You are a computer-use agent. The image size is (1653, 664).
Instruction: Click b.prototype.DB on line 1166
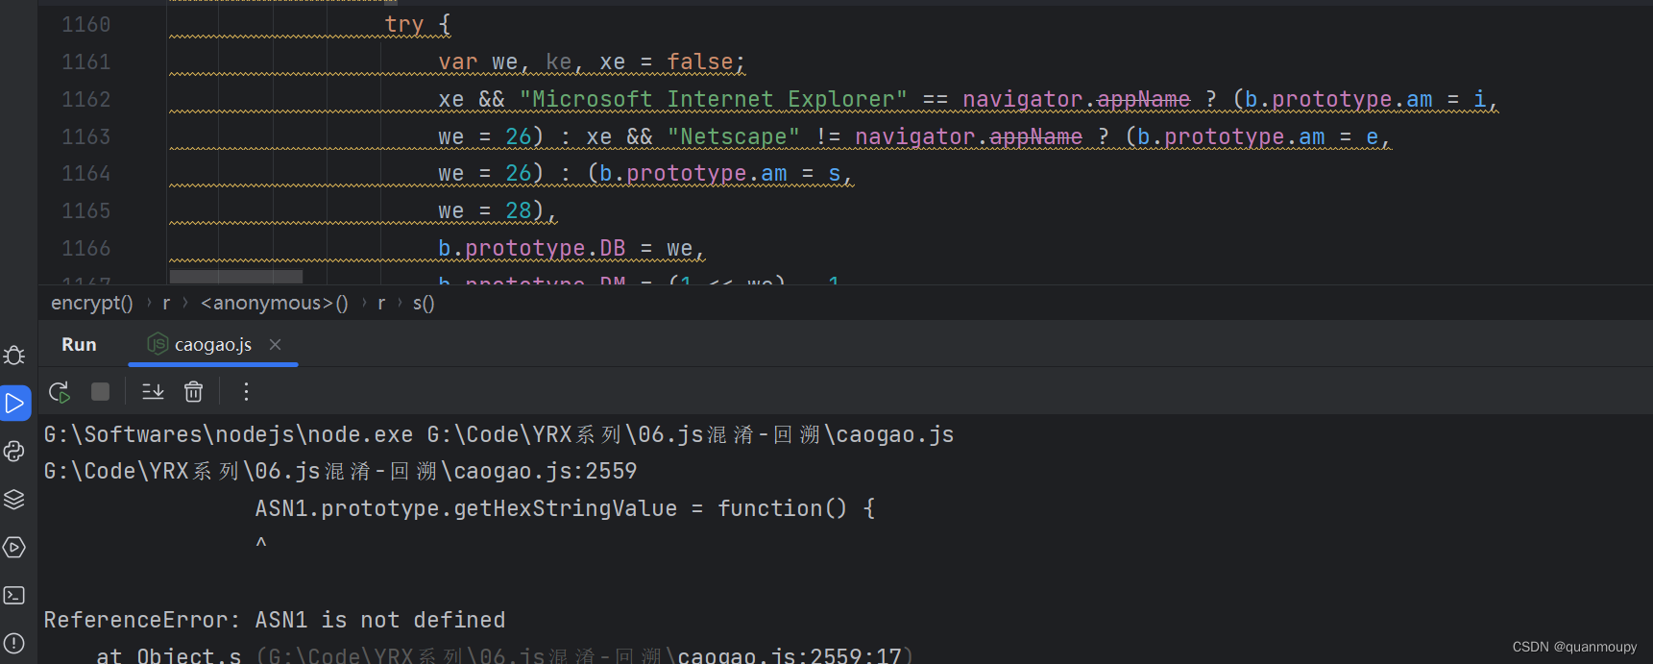(x=532, y=248)
